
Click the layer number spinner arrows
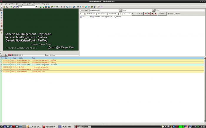coord(84,14)
